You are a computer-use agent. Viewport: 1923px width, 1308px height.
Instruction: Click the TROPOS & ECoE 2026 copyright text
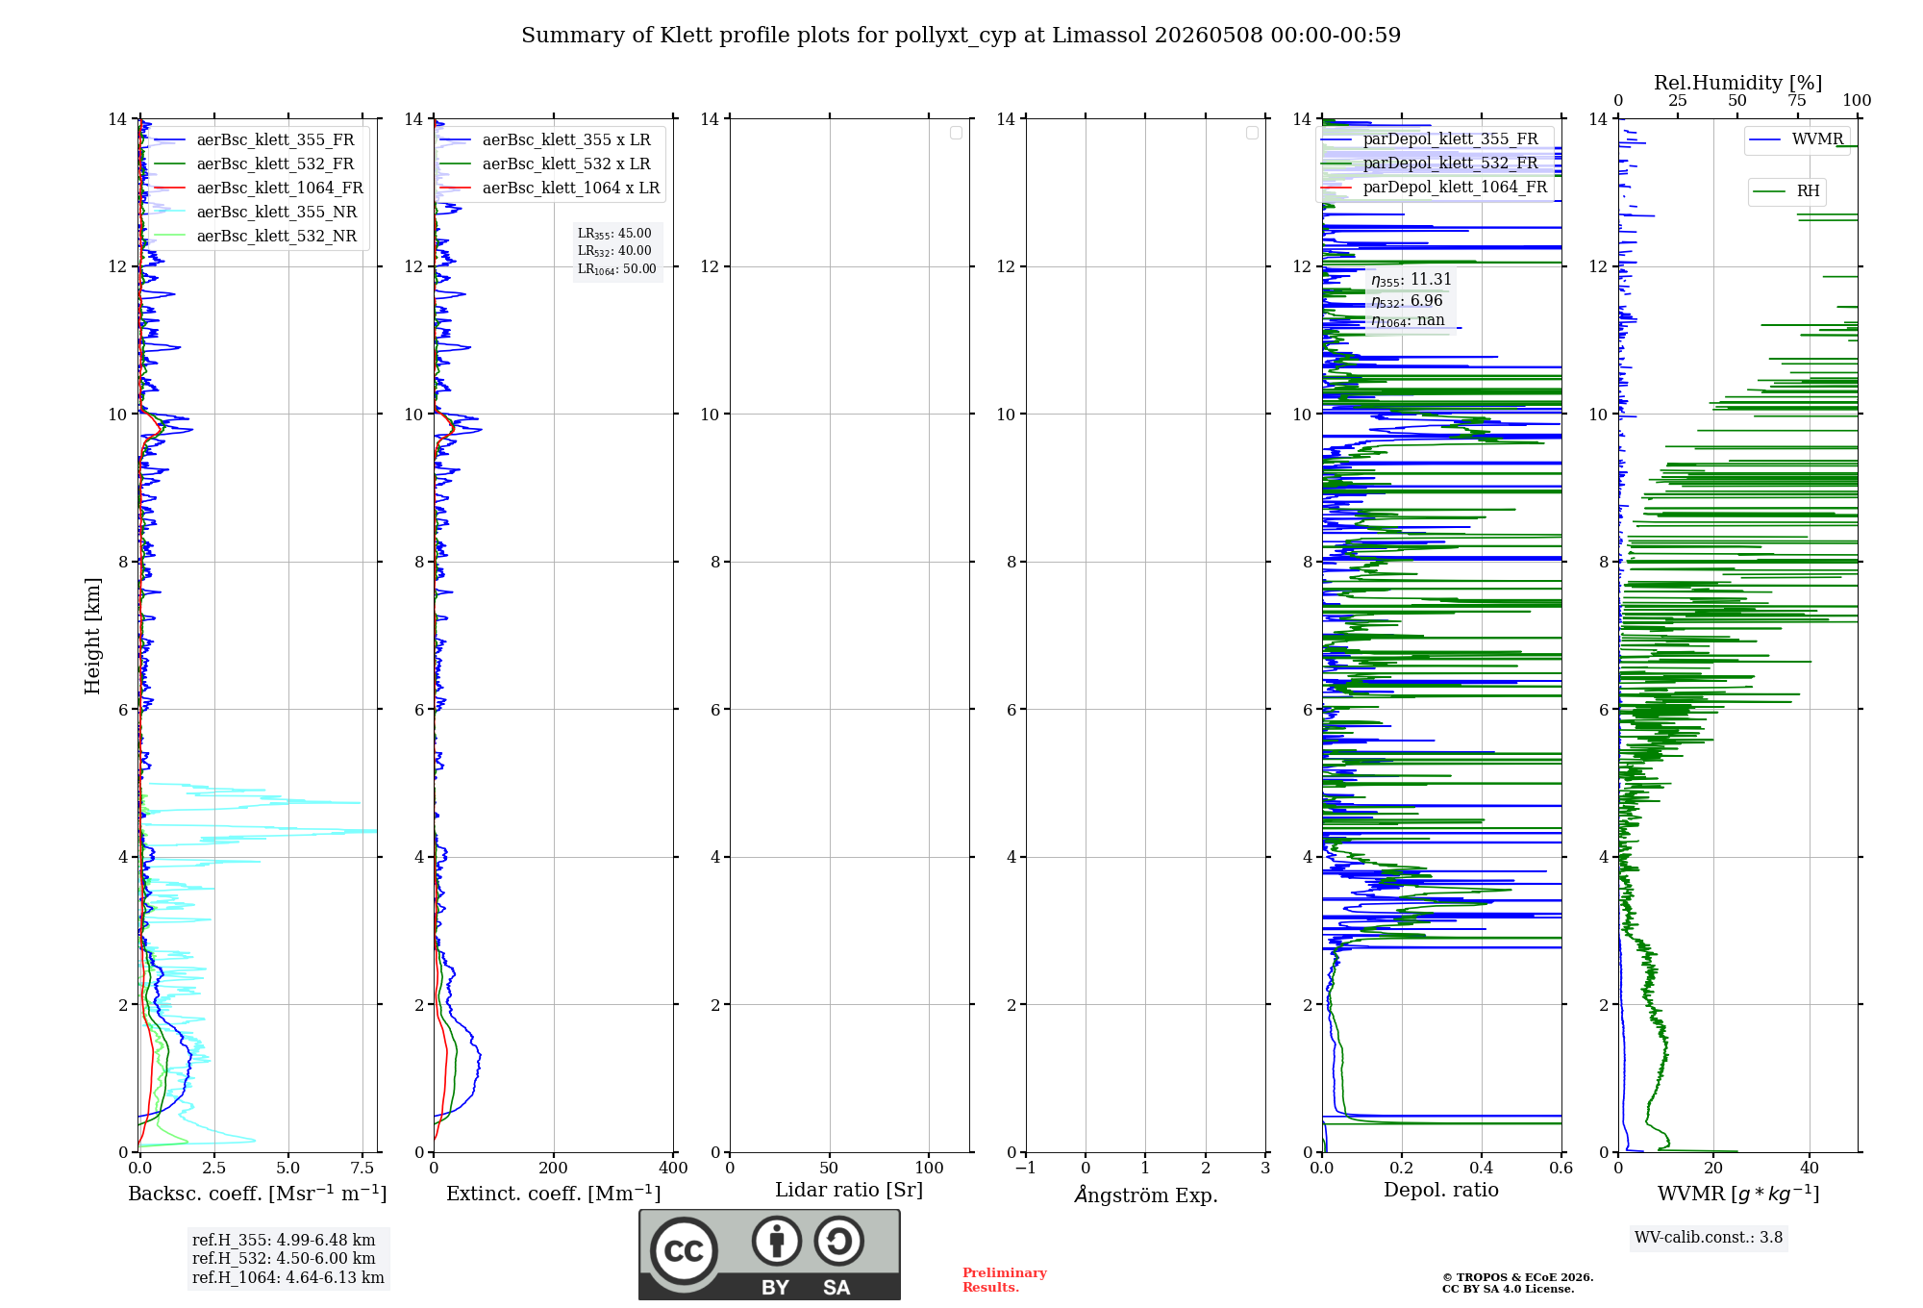click(x=1517, y=1277)
